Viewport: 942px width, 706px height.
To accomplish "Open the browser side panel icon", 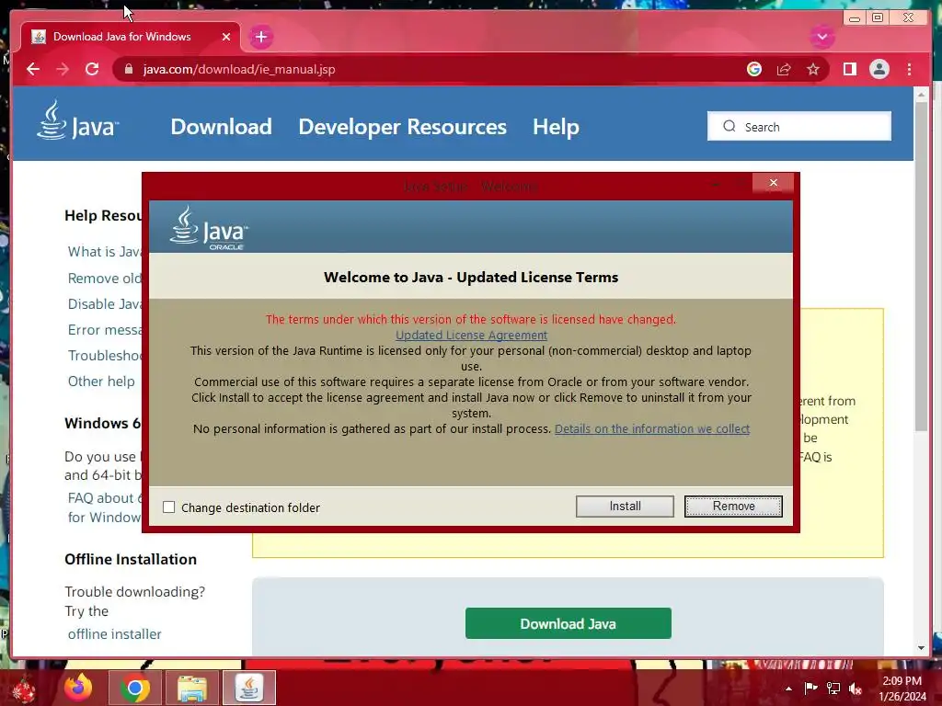I will [x=849, y=69].
